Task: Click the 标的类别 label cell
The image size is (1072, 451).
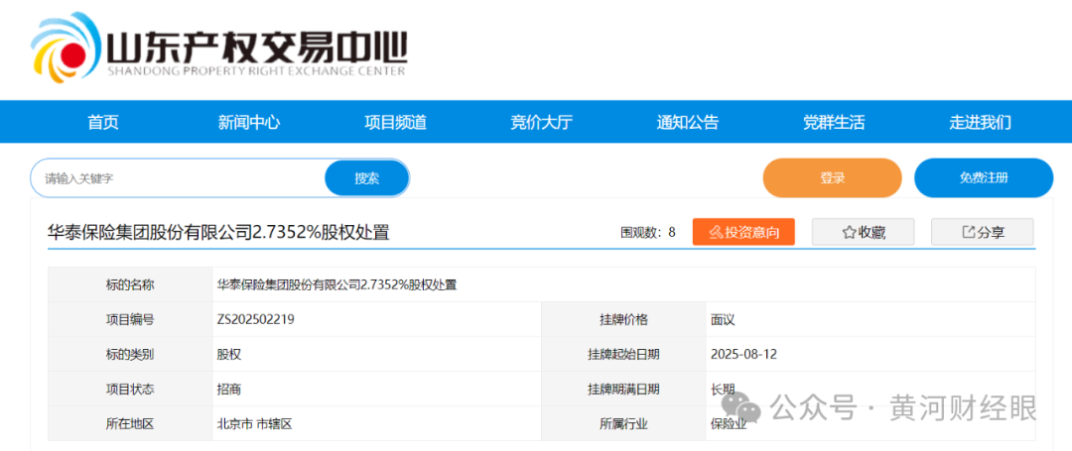Action: click(130, 354)
